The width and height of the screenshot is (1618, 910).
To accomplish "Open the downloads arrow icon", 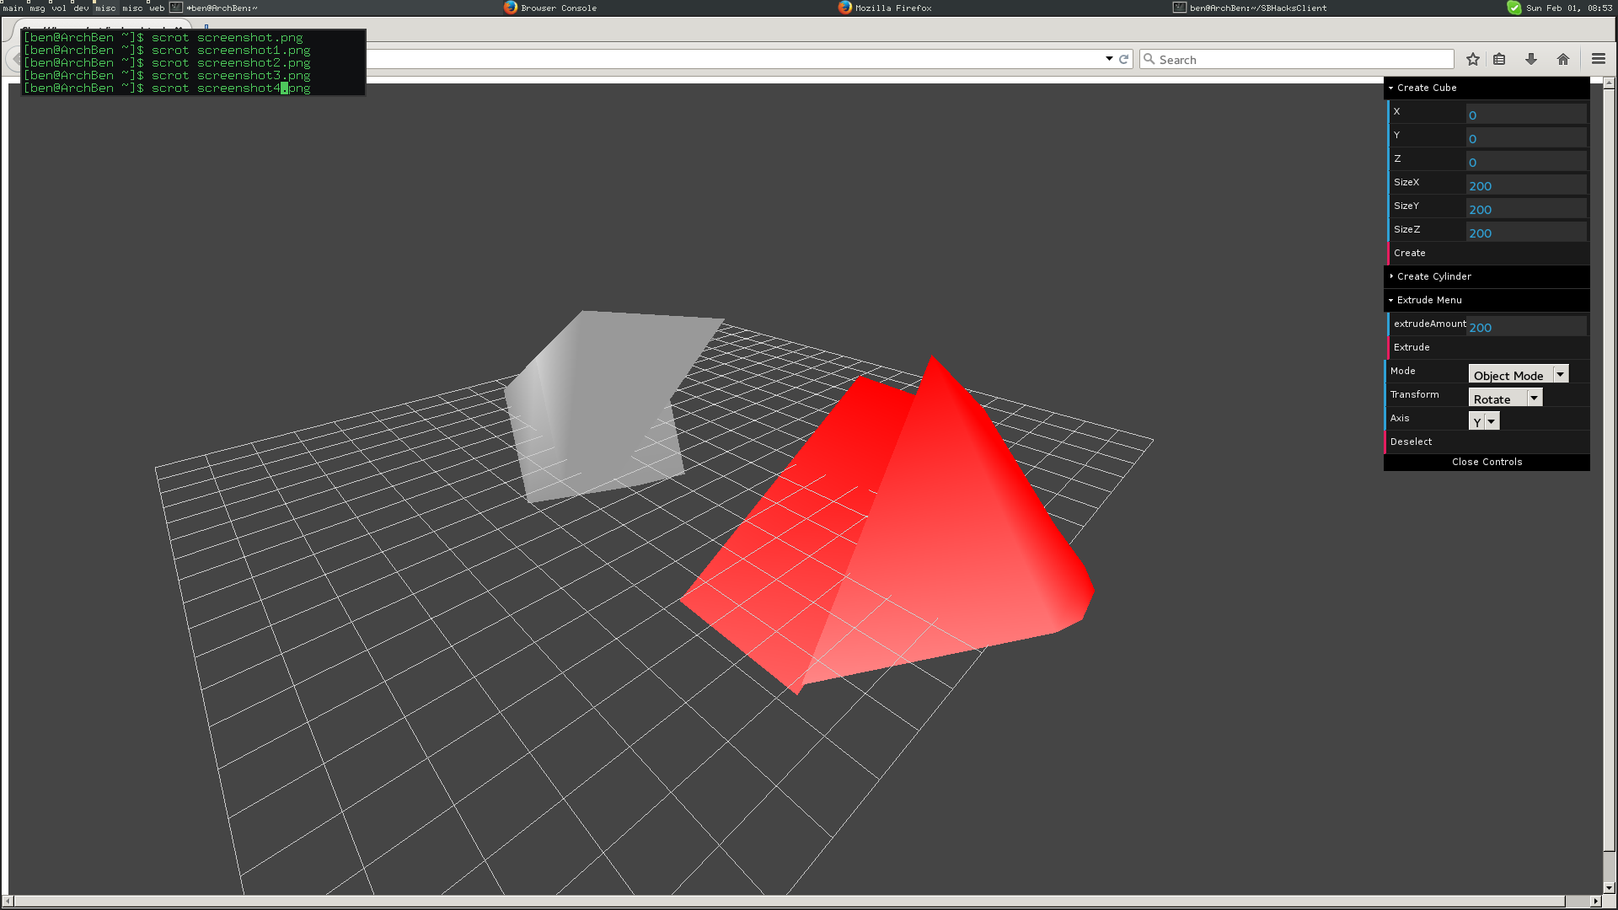I will pyautogui.click(x=1531, y=59).
